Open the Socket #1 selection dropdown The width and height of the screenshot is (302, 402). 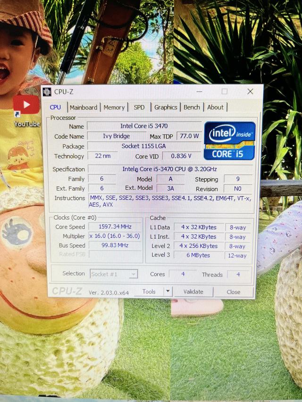113,274
